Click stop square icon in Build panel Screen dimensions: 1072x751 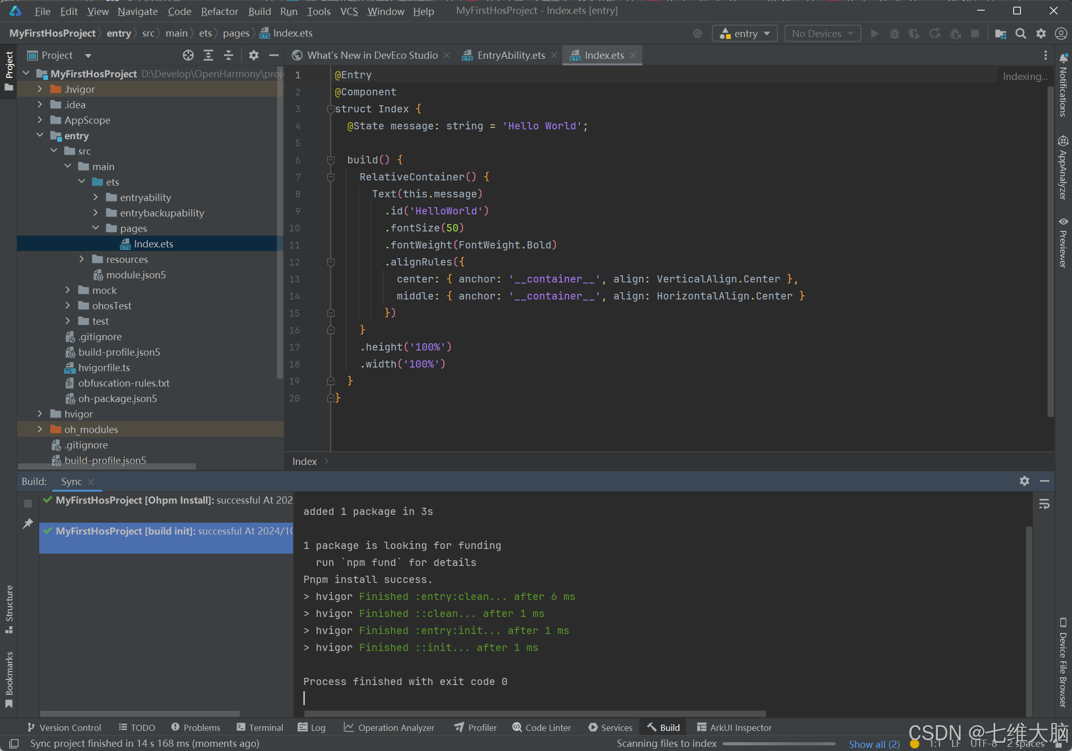[28, 504]
